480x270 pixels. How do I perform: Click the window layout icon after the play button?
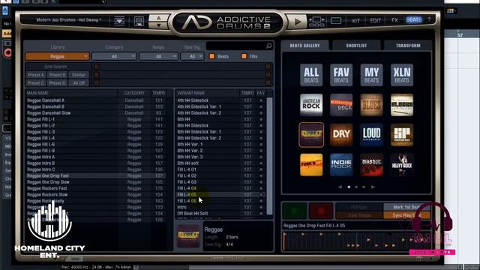(316, 22)
